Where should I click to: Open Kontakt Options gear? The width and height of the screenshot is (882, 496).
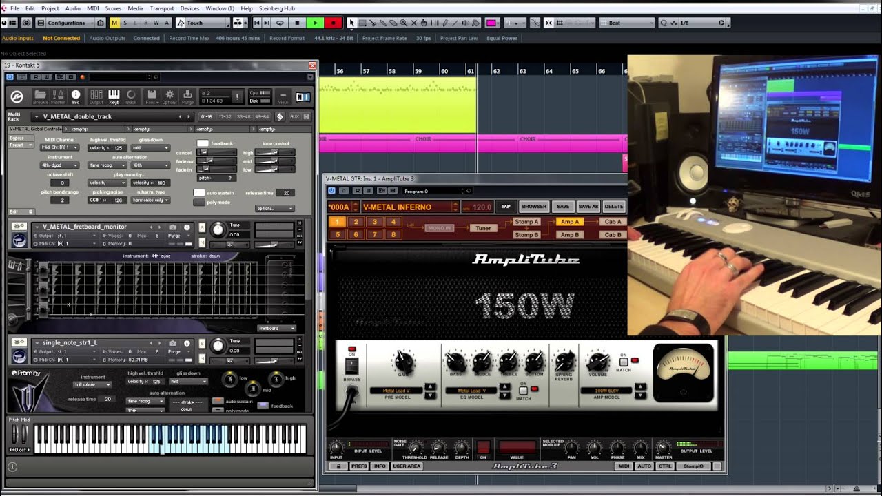tap(169, 96)
